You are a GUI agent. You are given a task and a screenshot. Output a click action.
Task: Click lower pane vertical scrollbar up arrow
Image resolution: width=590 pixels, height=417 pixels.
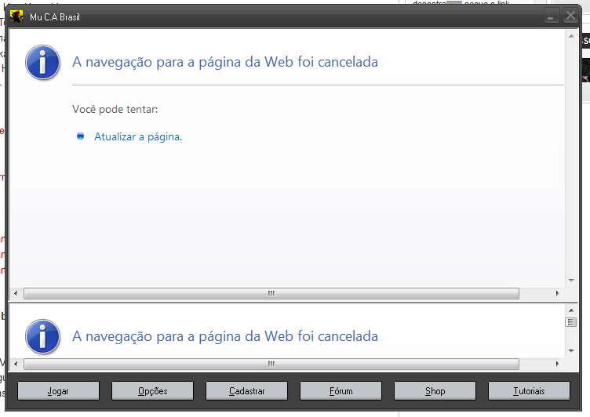pos(571,311)
